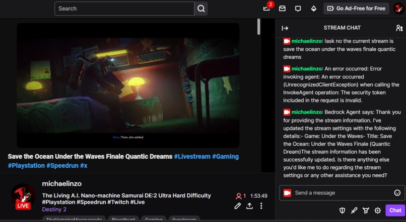Click michaelinzo channel avatar with LIVE badge
Viewport: 406px width, 222px height.
click(23, 197)
